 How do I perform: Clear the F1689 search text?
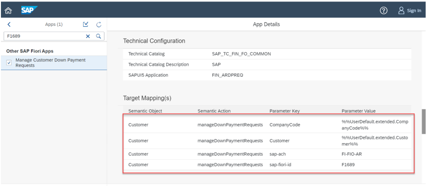pos(88,36)
